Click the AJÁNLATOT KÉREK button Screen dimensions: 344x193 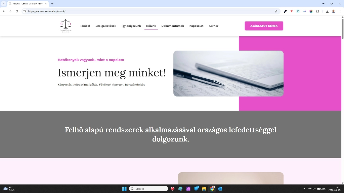pos(264,26)
